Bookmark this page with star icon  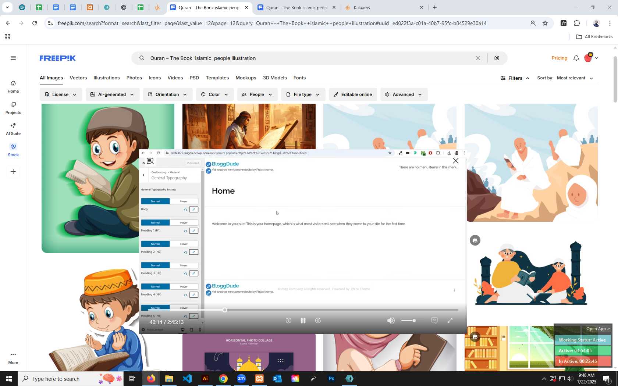[545, 23]
